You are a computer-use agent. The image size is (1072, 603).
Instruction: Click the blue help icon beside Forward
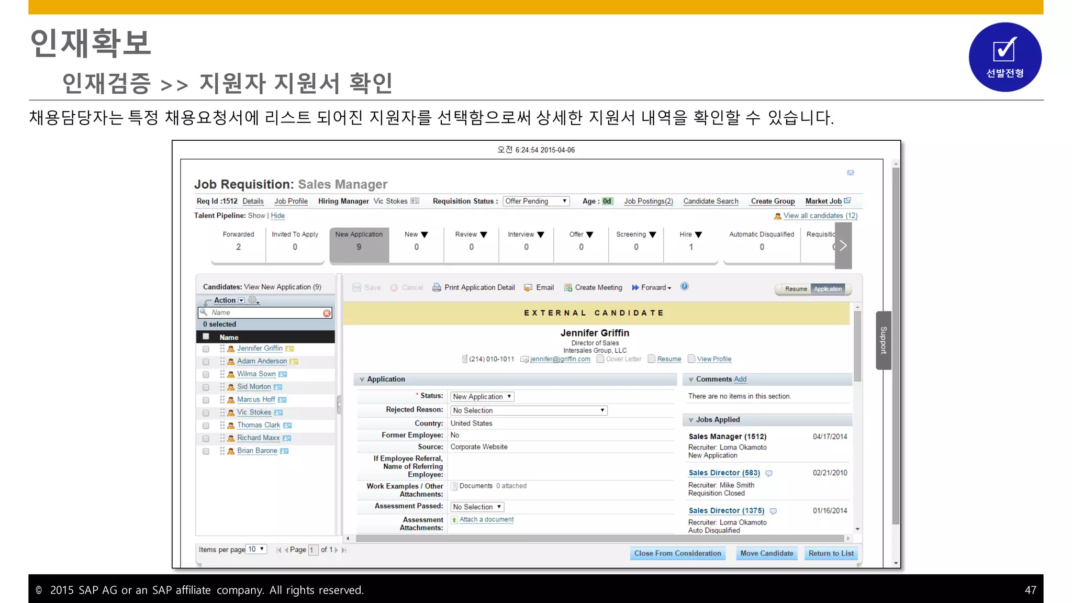(684, 286)
